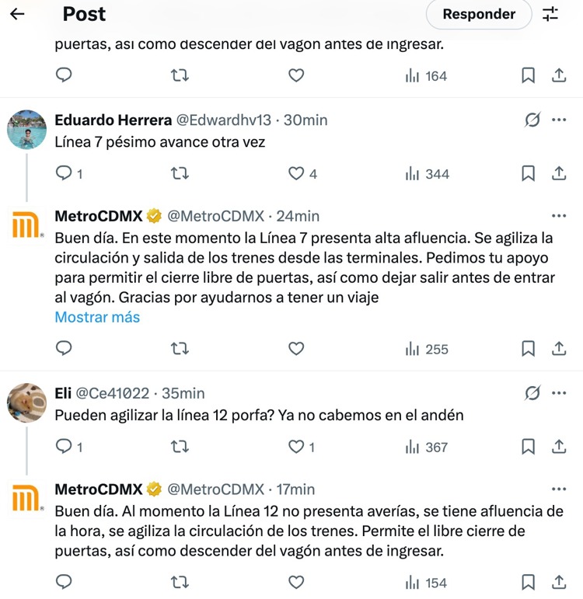This screenshot has width=583, height=599.
Task: Reply to Eduardo Herrera's tweet
Action: (65, 173)
